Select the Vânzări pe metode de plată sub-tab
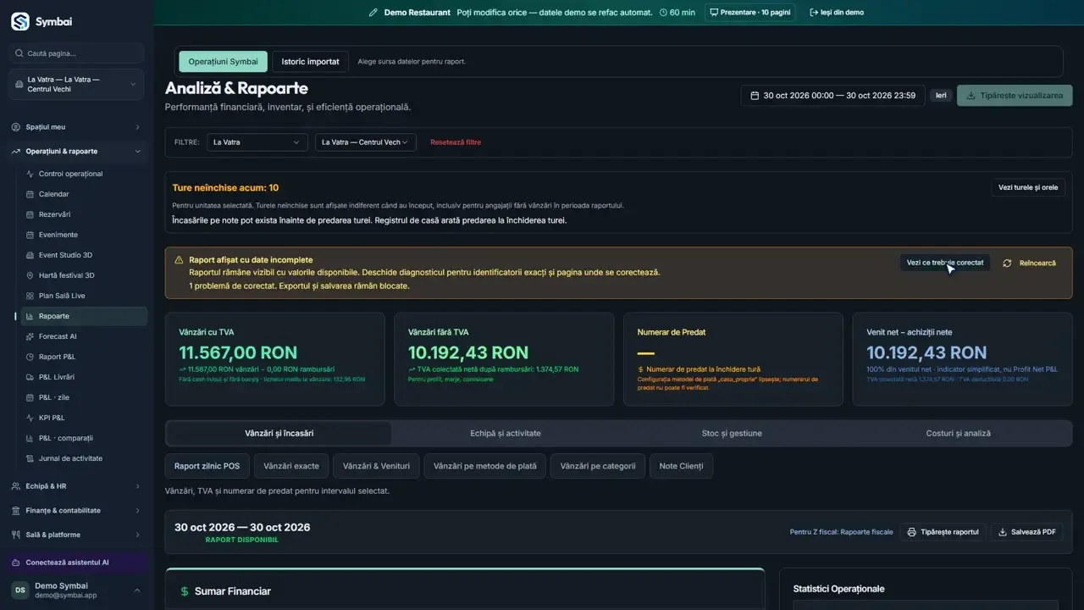 485,466
